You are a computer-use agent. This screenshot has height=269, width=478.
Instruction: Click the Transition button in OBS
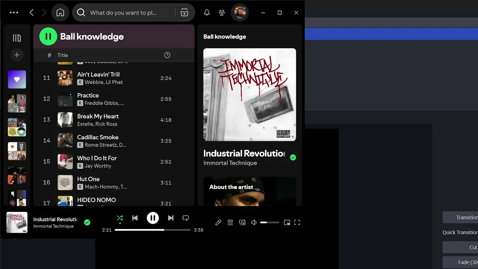click(x=460, y=217)
